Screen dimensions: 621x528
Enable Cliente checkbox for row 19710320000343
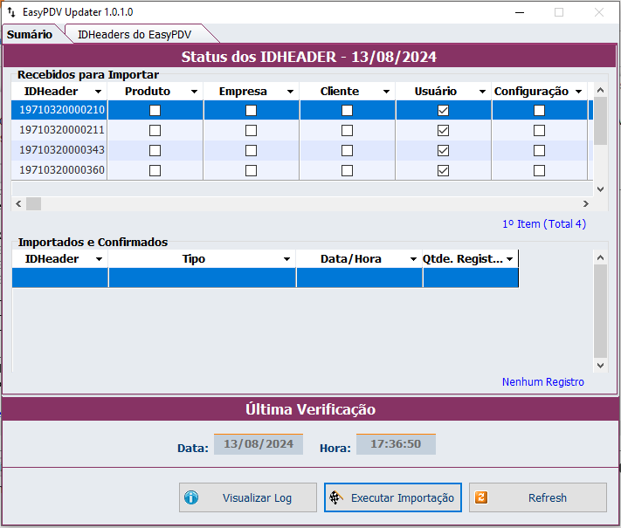(x=347, y=150)
